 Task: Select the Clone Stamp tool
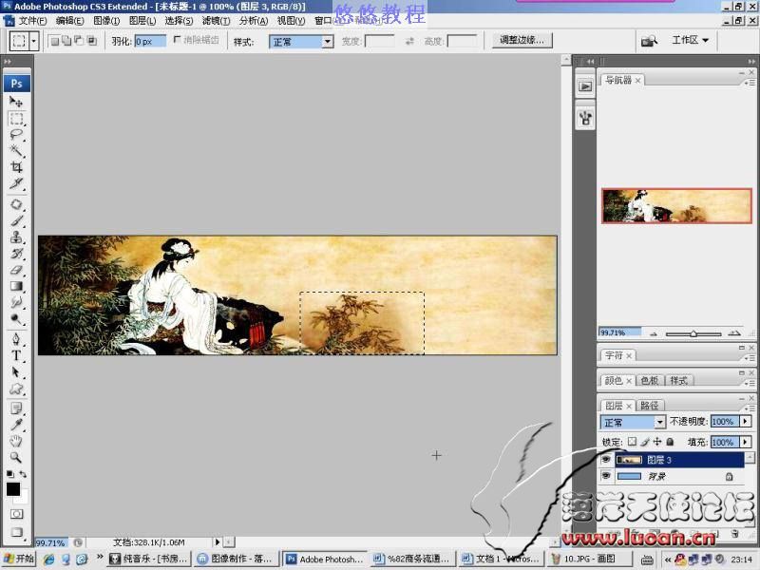(16, 237)
